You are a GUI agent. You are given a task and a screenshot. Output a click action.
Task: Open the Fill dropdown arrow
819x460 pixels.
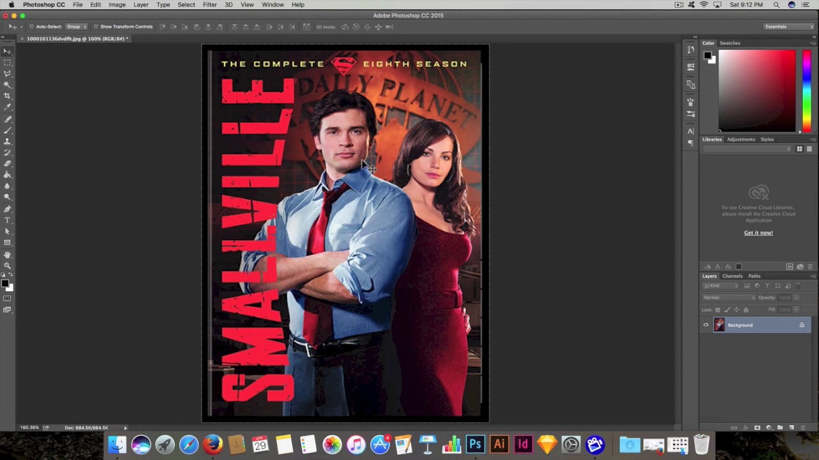[796, 310]
